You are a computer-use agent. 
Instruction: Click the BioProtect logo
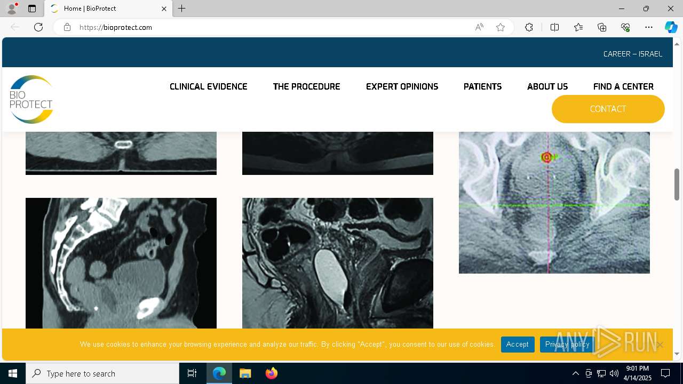point(31,99)
